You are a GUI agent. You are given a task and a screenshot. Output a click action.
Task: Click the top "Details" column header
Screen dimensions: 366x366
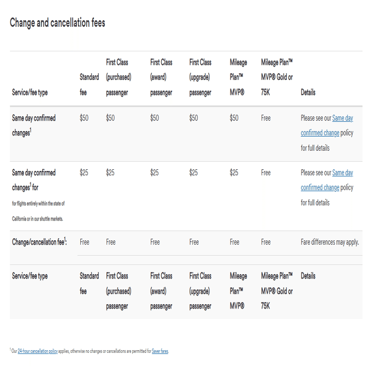click(308, 92)
